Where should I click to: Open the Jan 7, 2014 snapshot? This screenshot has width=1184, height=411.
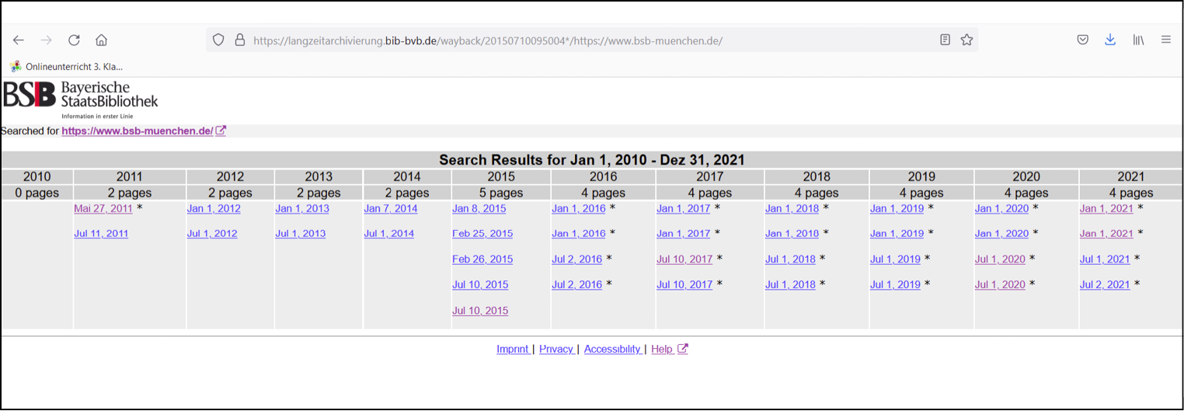(391, 208)
